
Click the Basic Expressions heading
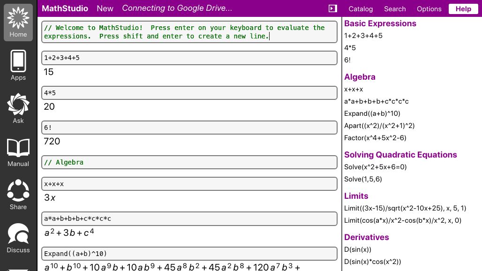click(x=380, y=23)
